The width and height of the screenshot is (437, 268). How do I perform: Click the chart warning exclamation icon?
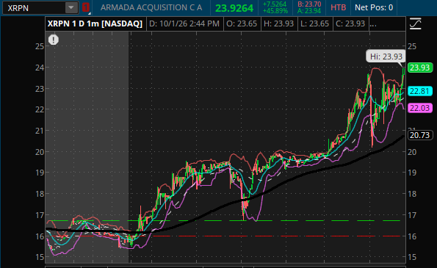click(54, 40)
